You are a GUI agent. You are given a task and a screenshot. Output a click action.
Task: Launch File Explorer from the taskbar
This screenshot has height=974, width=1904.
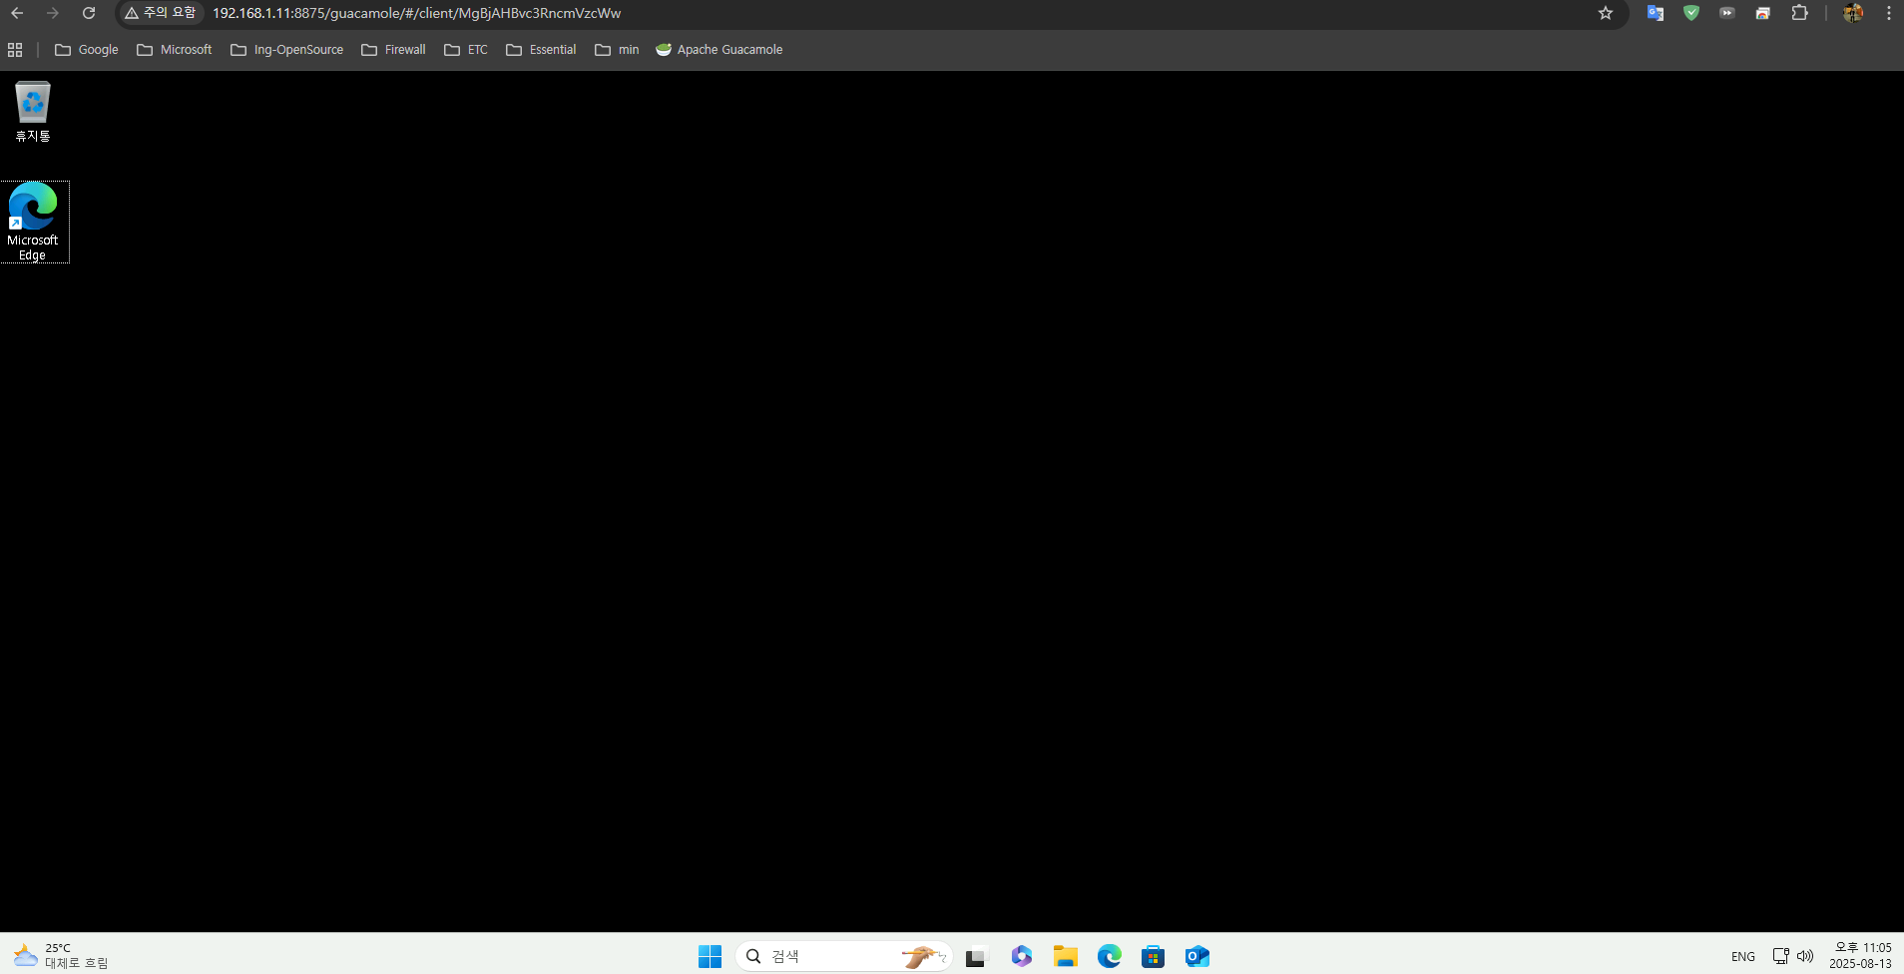(1065, 956)
